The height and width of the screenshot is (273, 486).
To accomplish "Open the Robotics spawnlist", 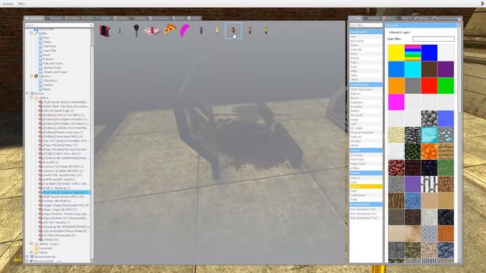I will click(x=49, y=59).
